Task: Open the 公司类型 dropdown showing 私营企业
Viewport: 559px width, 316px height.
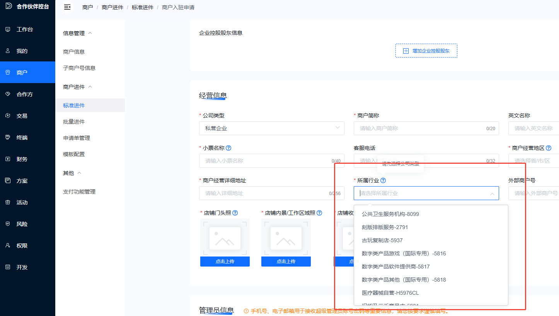Action: pos(271,128)
